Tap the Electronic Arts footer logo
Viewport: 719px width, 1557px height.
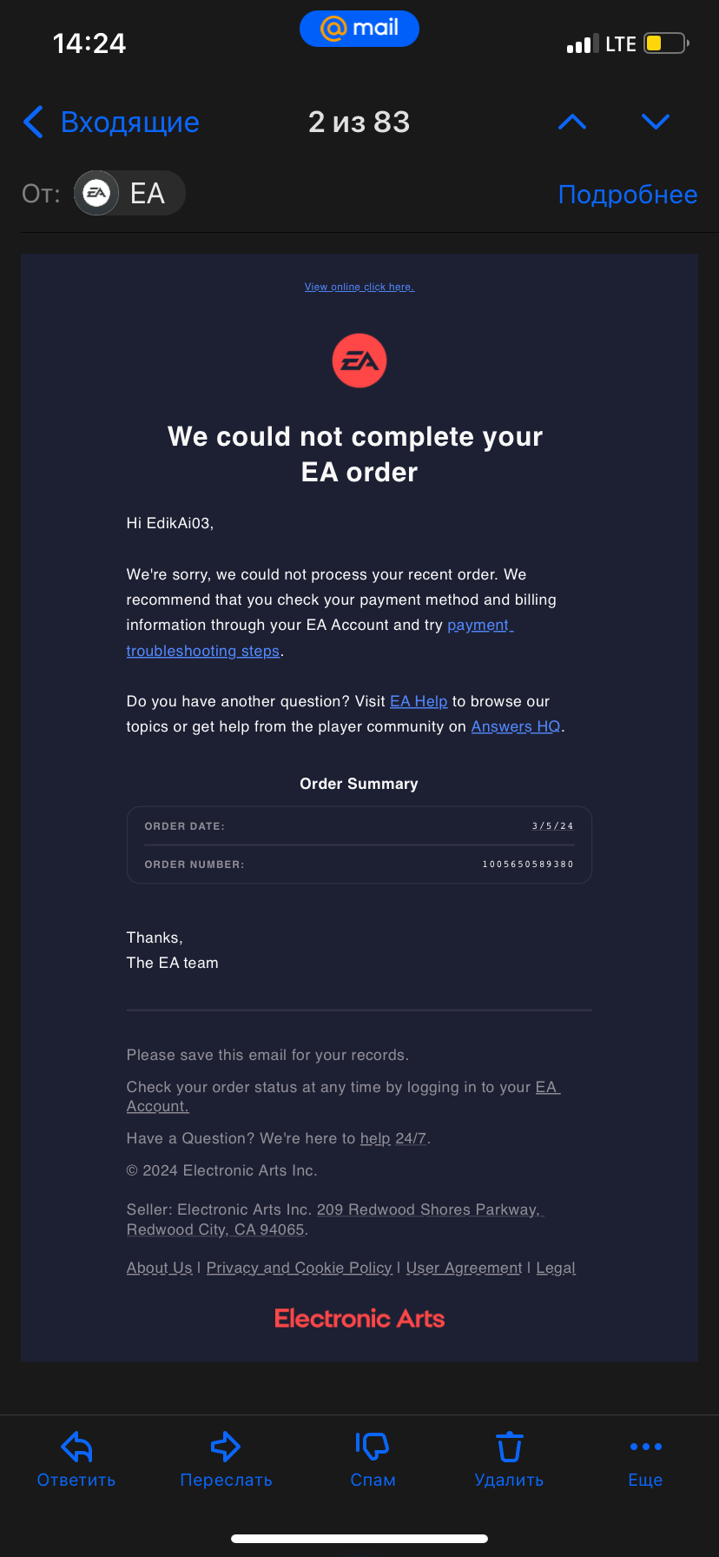[x=359, y=1319]
